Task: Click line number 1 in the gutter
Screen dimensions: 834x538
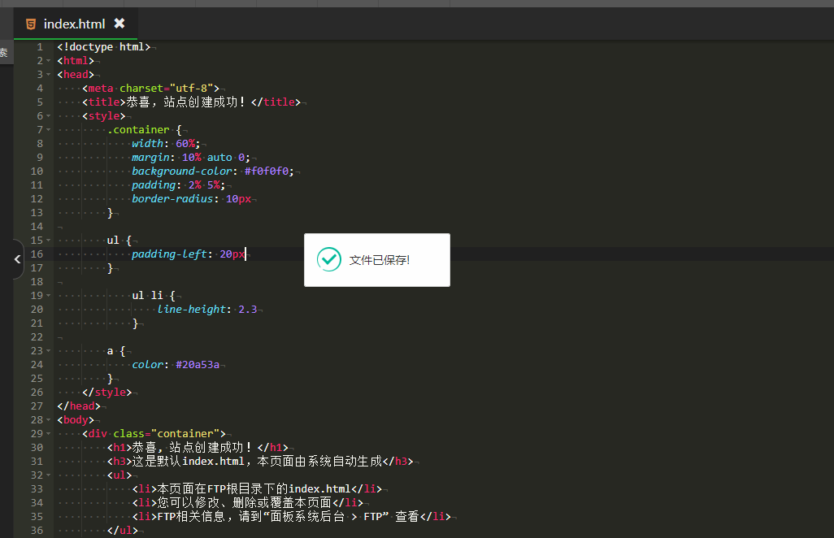Action: [40, 47]
